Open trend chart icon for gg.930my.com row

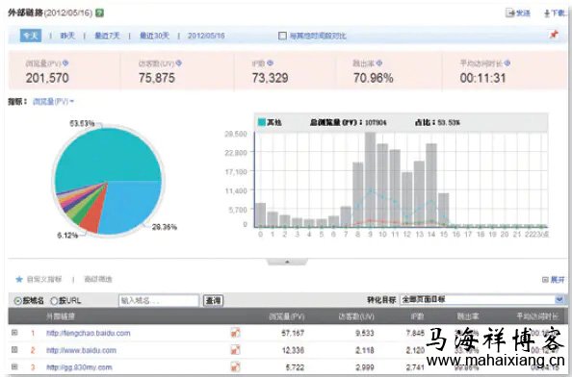(x=235, y=366)
